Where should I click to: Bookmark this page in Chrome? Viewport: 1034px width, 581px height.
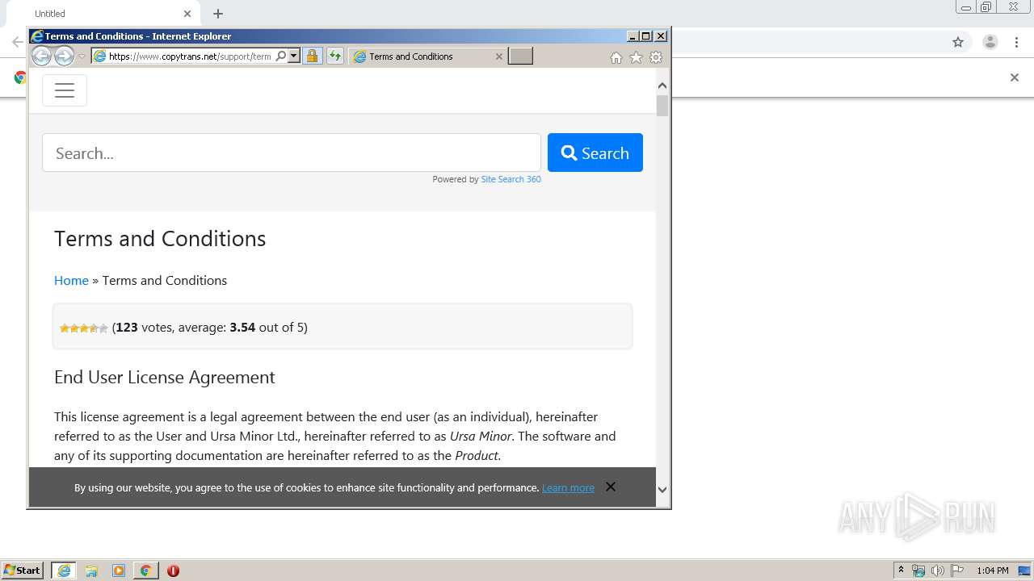click(958, 42)
